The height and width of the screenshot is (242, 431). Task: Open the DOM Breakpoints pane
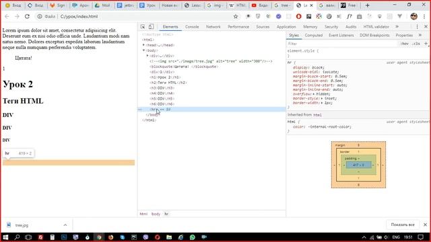pyautogui.click(x=374, y=35)
